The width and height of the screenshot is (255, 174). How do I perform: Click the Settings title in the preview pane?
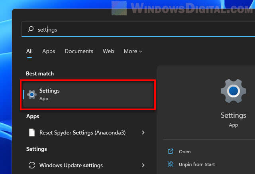[233, 115]
